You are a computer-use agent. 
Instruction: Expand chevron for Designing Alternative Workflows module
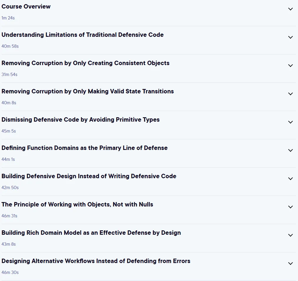click(x=290, y=264)
